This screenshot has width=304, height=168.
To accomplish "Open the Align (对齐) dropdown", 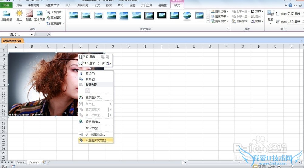I will [257, 12].
